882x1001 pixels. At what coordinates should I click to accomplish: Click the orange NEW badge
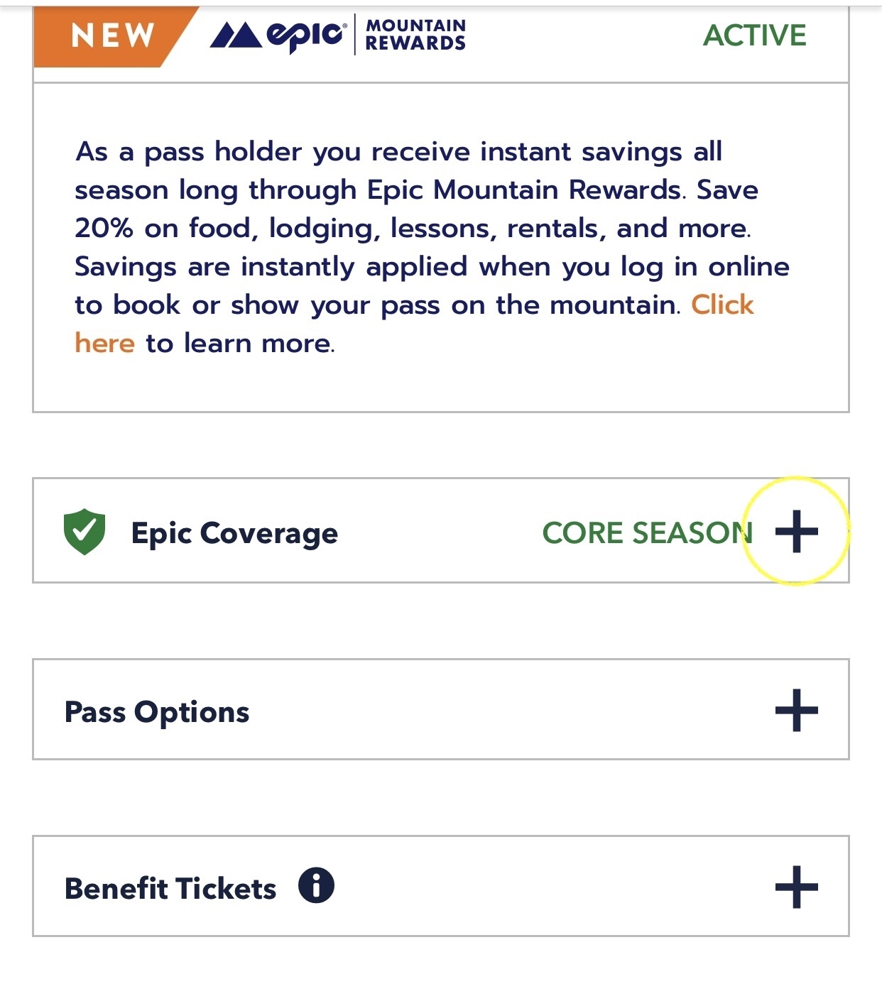coord(112,35)
